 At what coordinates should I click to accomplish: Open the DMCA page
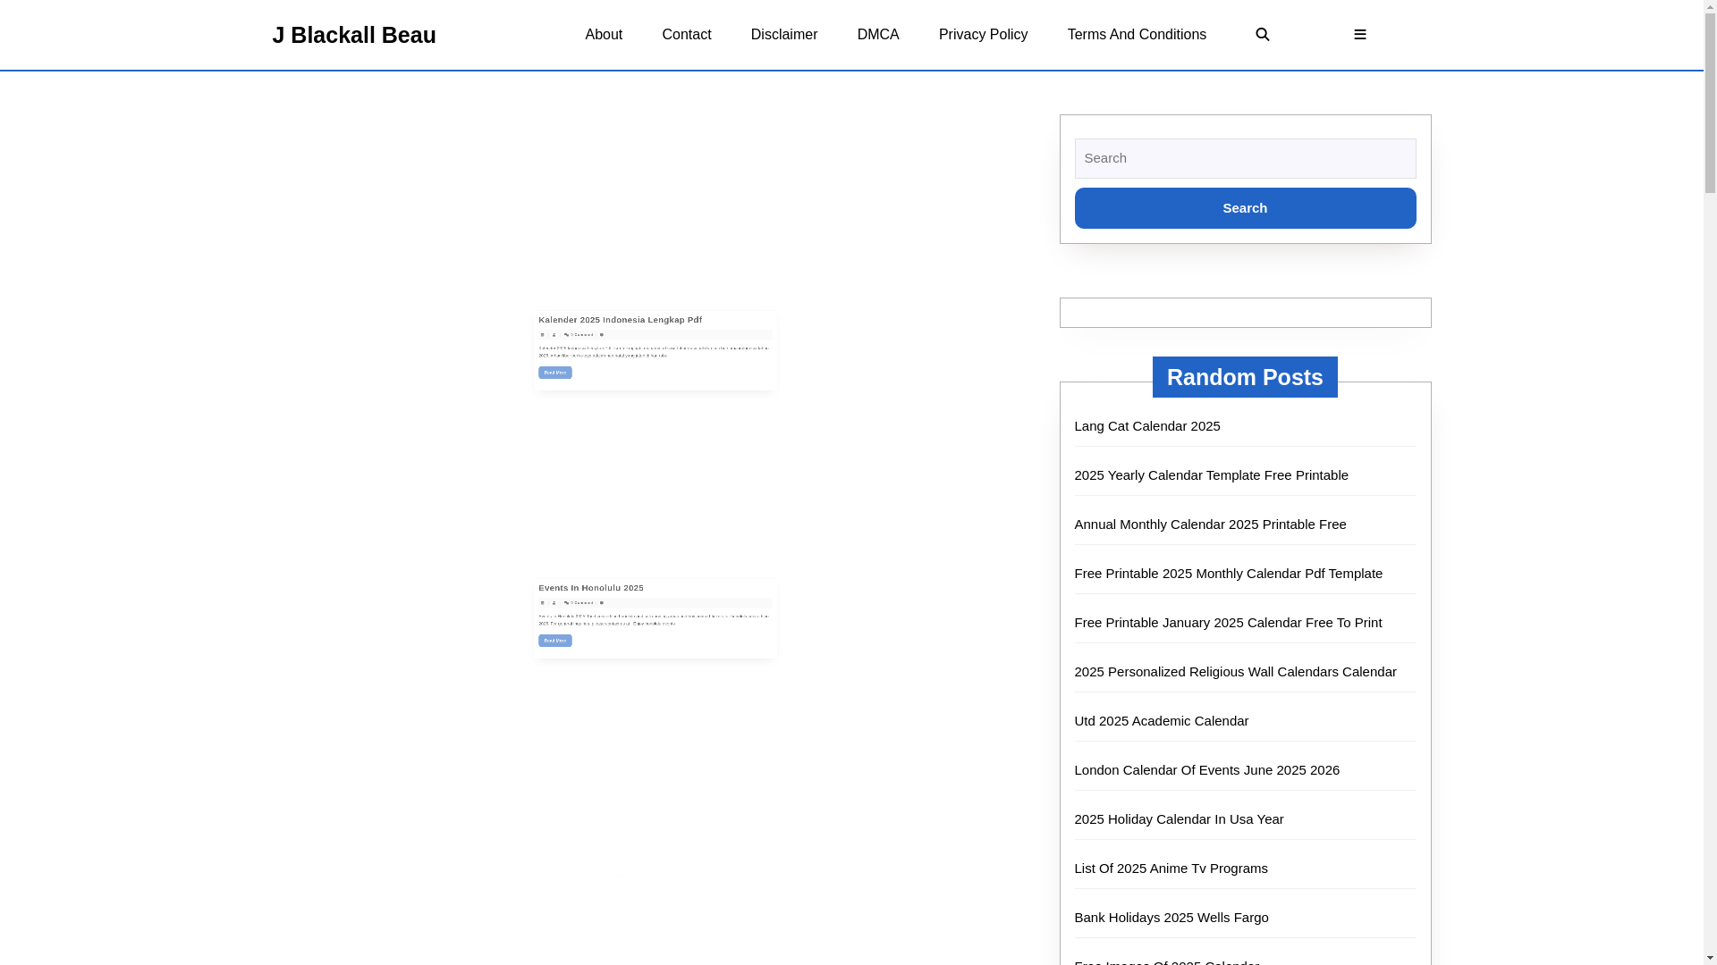(877, 35)
